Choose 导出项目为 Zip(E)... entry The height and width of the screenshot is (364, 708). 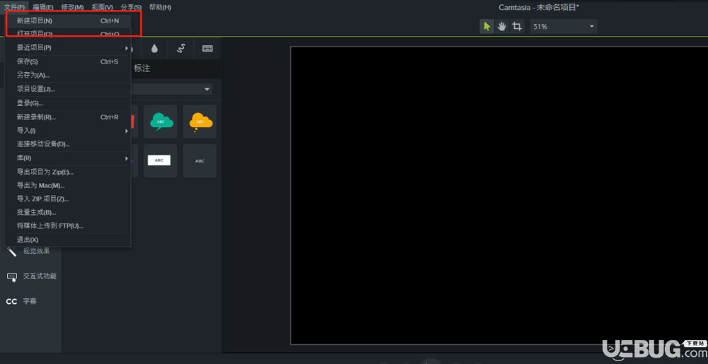[x=68, y=172]
